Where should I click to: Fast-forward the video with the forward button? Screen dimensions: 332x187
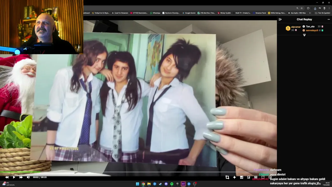coord(21,177)
